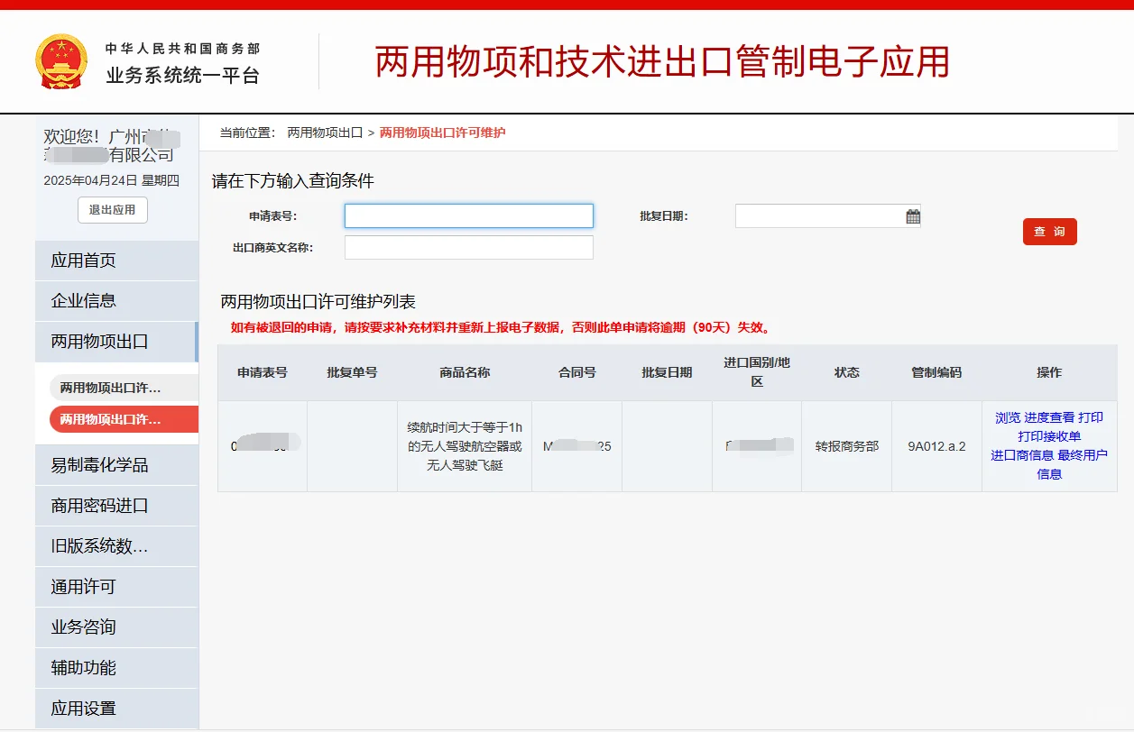Click the 浏览 link in the operations column
Image resolution: width=1134 pixels, height=732 pixels.
(1007, 417)
